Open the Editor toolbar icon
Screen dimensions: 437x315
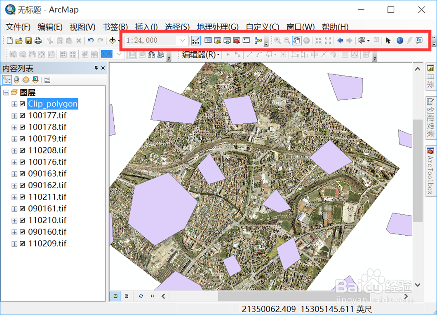[196, 41]
